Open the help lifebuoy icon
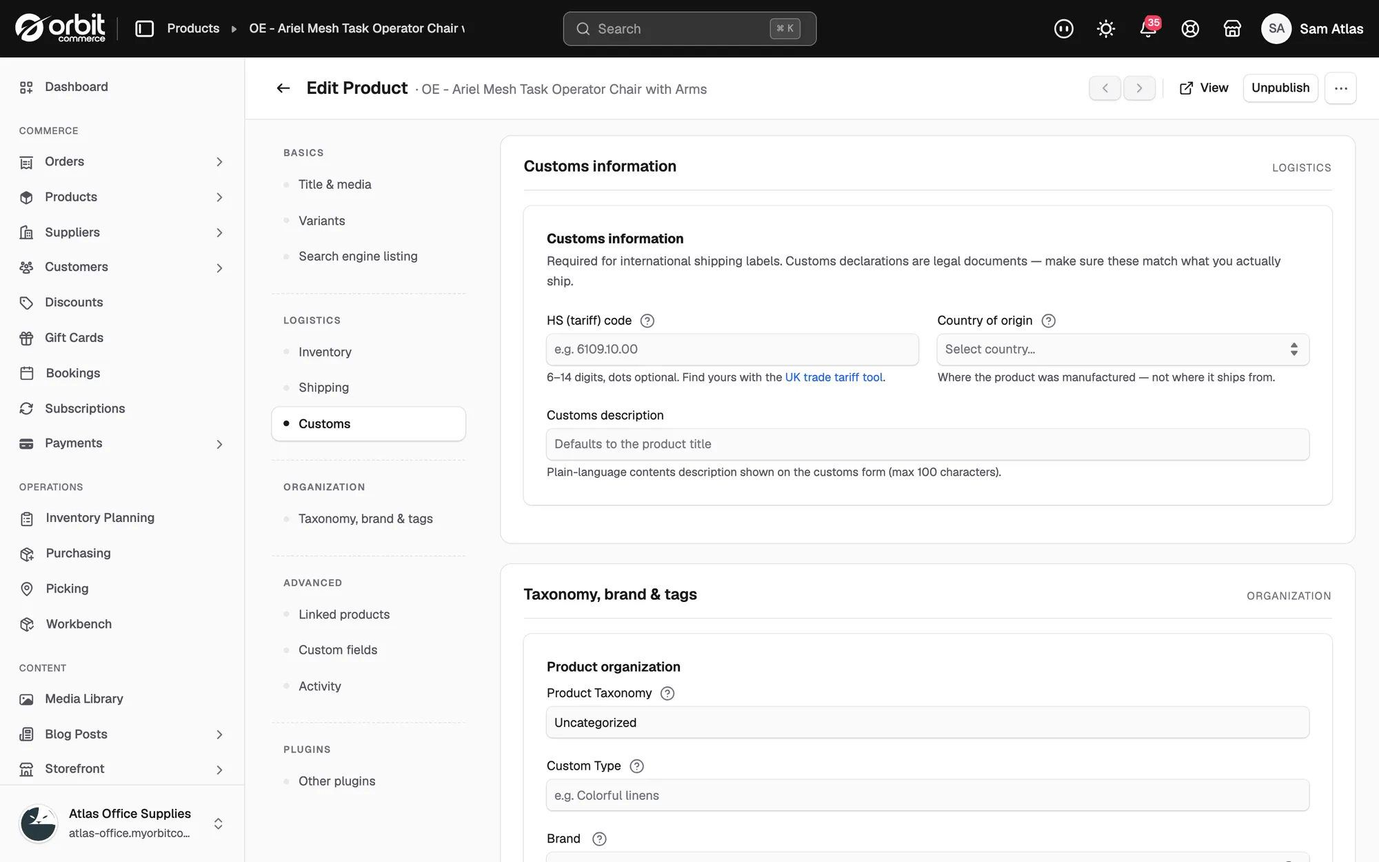This screenshot has width=1379, height=862. click(1190, 28)
